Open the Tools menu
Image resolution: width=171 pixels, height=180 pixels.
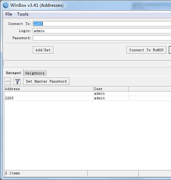(23, 14)
